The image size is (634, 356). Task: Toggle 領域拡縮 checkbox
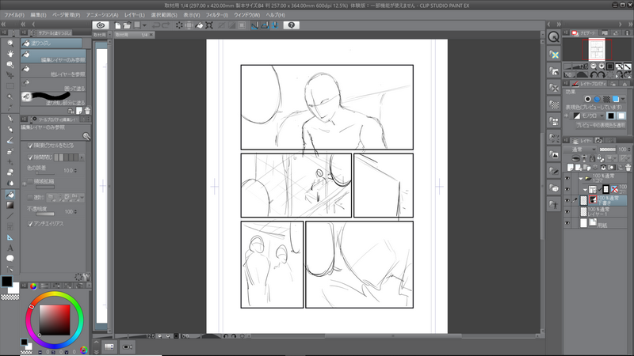(30, 181)
